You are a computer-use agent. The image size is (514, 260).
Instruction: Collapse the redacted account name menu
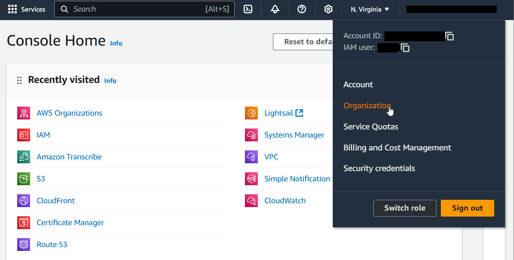(x=452, y=9)
